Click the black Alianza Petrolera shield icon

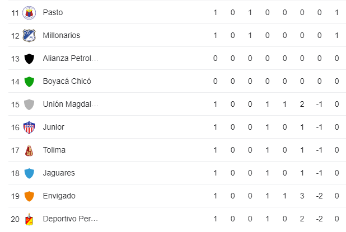29,59
